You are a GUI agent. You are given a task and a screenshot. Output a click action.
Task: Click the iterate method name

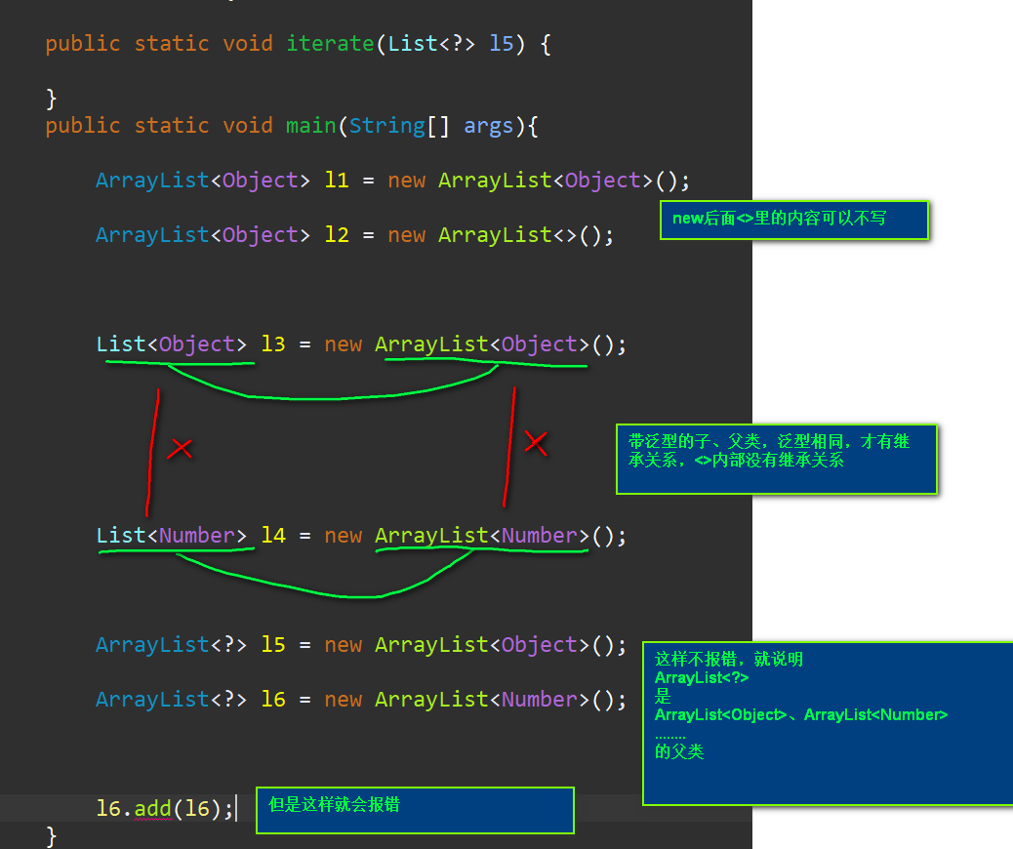(330, 44)
